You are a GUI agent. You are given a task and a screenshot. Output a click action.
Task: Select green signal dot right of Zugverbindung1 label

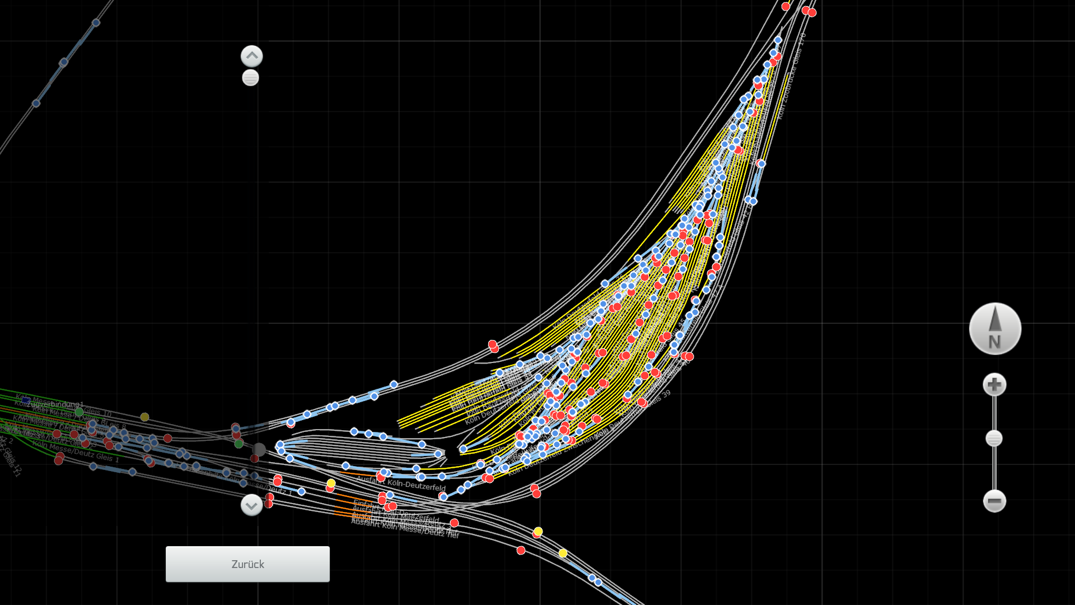pos(79,412)
